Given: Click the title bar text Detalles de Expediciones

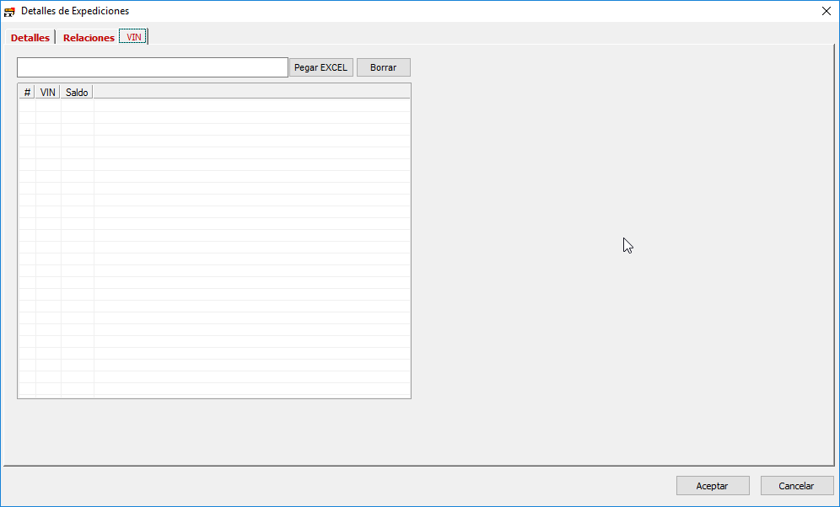Looking at the screenshot, I should point(75,11).
